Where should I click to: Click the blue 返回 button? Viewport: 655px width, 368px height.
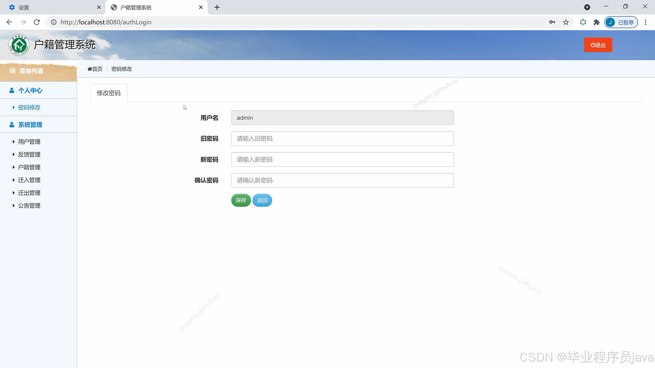pos(262,200)
